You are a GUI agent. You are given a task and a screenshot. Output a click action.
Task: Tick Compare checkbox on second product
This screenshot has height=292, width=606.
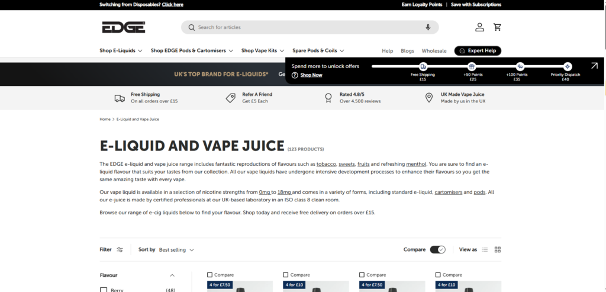pos(286,275)
